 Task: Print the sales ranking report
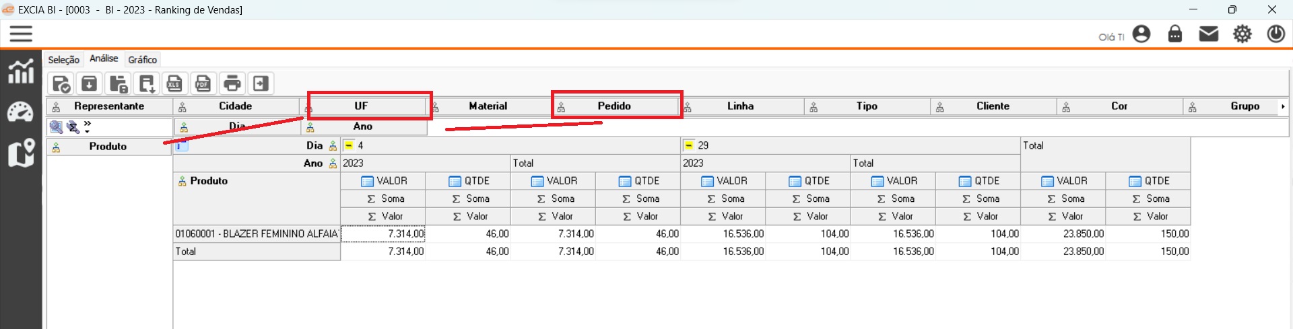point(232,83)
